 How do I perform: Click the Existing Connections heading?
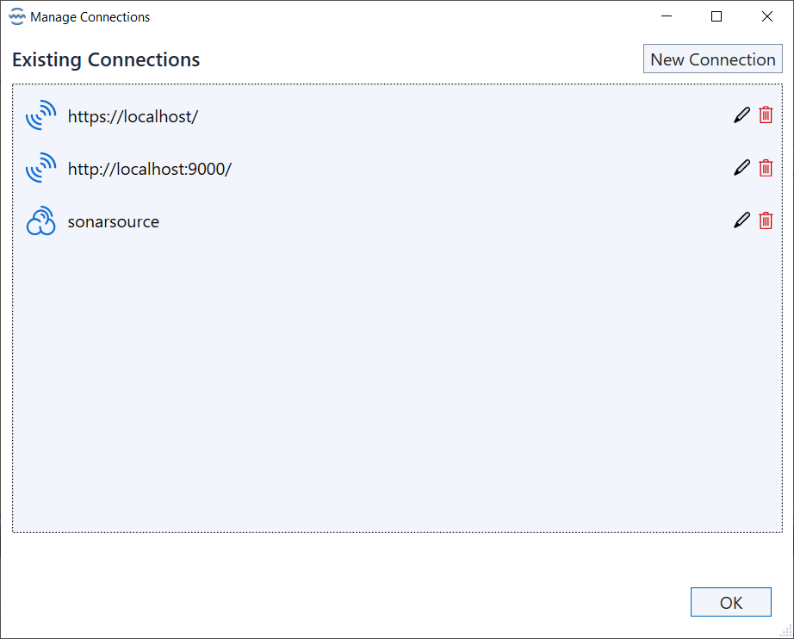pos(106,59)
